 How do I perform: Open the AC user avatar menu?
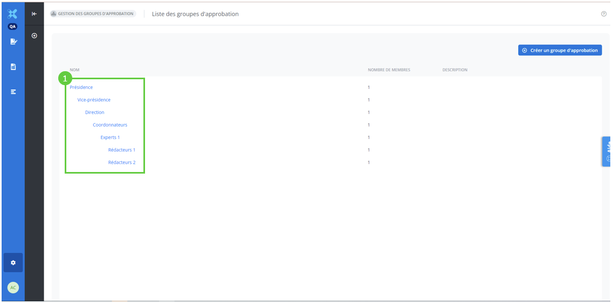[13, 288]
